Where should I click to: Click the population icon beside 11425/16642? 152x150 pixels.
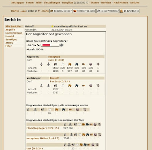pos(121,11)
